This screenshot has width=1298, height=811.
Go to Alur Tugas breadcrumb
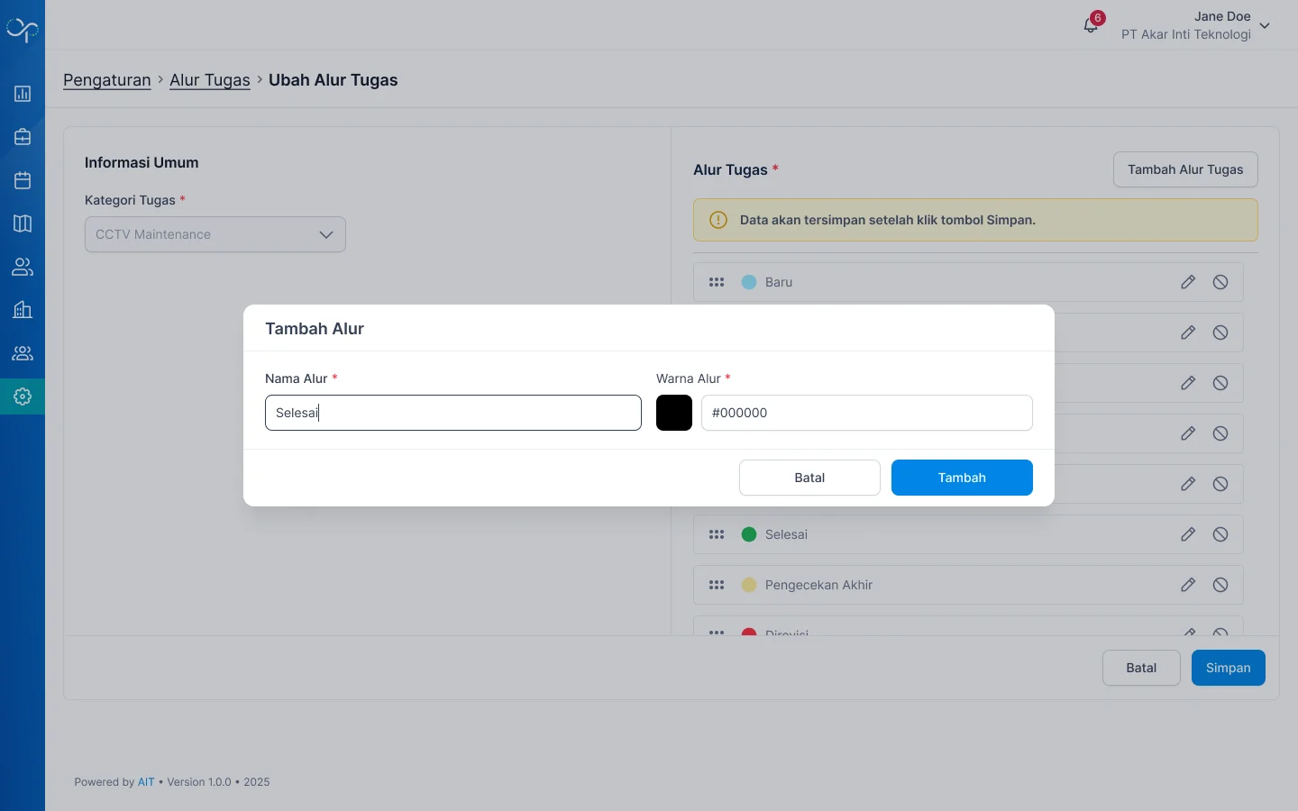[x=210, y=80]
